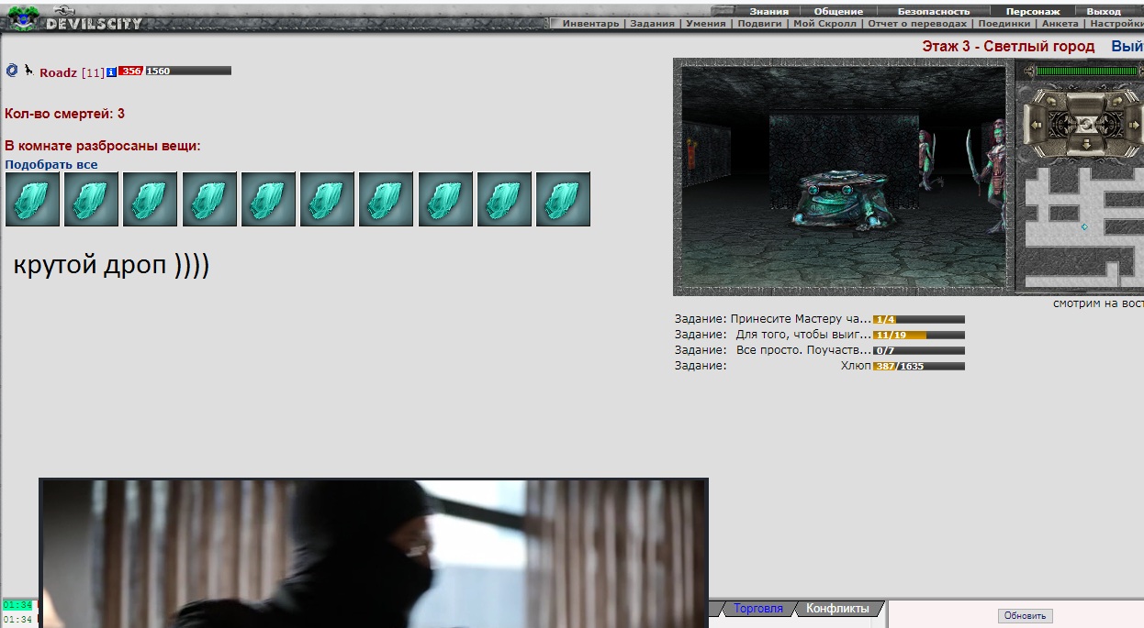Click the 'Хлюп' quest label
This screenshot has width=1144, height=628.
pyautogui.click(x=856, y=366)
